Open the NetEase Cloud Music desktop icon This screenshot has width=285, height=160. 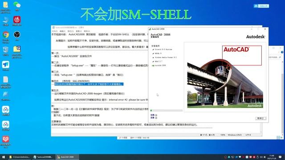click(x=17, y=20)
